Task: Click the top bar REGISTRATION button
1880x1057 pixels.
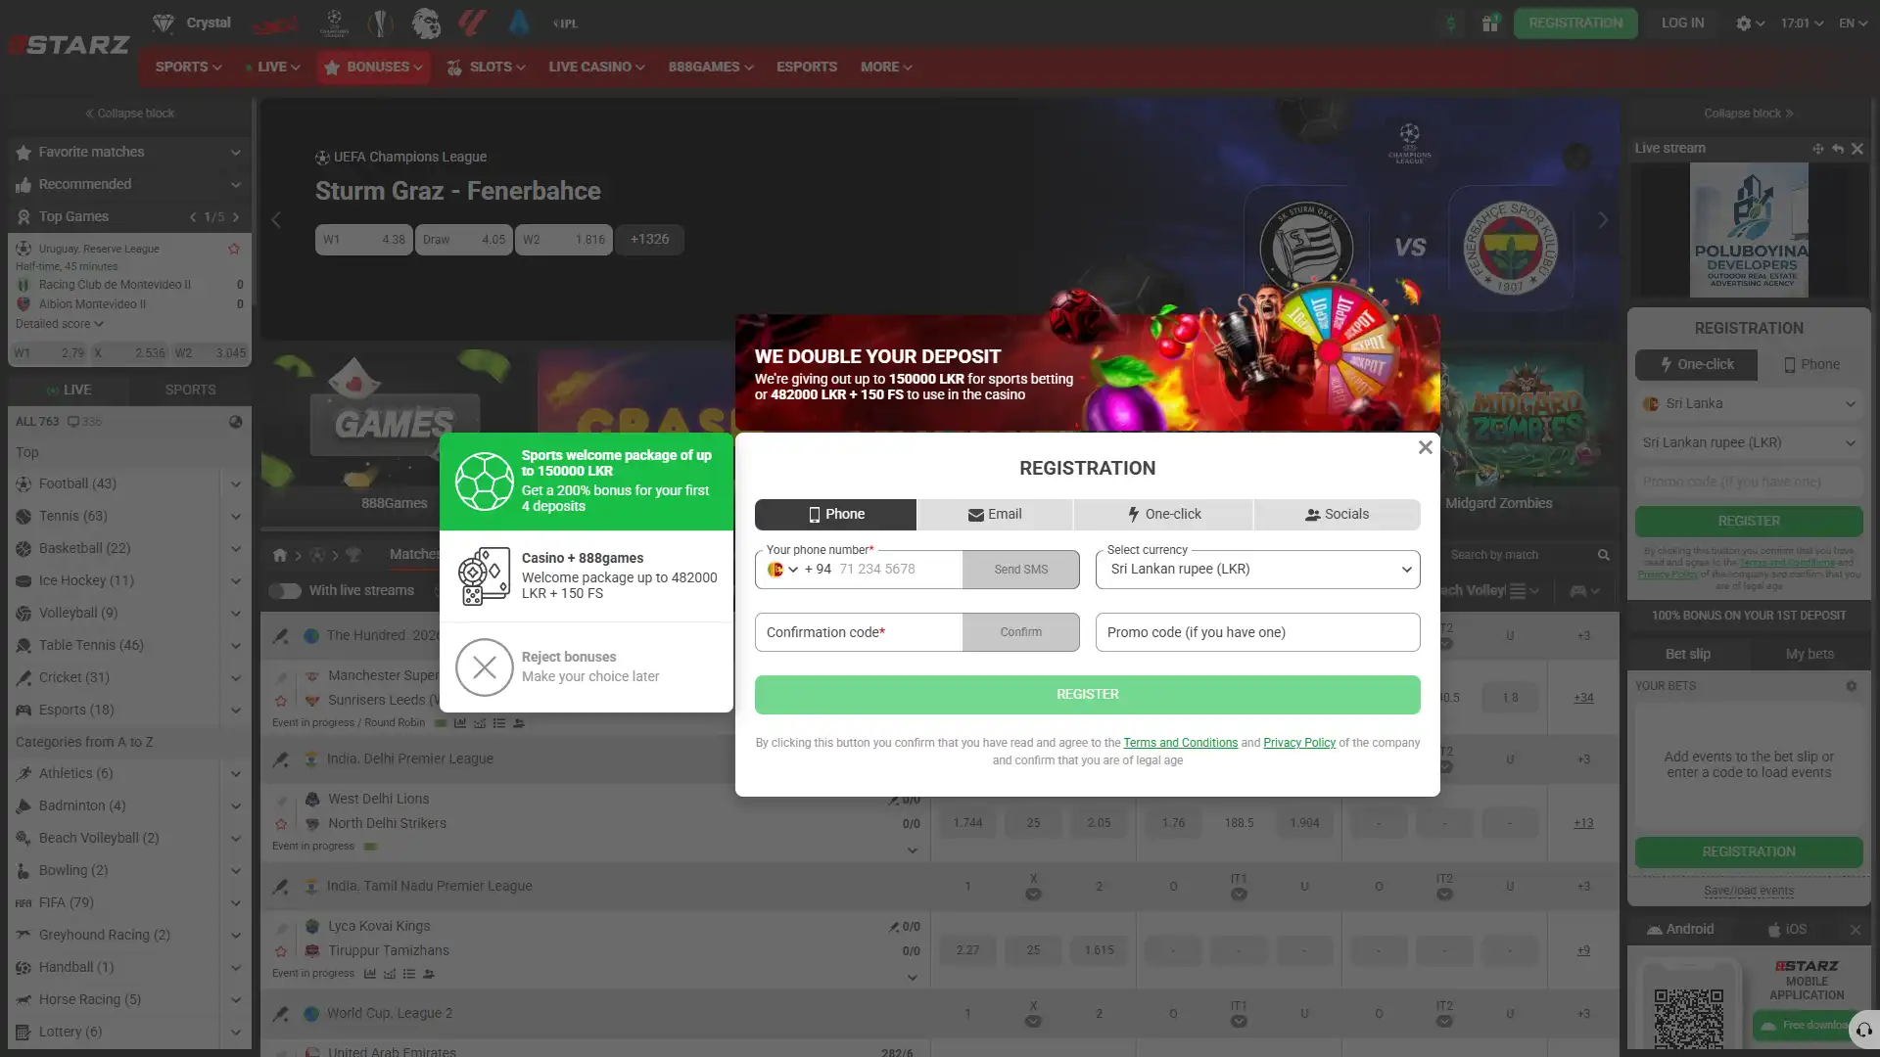Action: coord(1575,23)
